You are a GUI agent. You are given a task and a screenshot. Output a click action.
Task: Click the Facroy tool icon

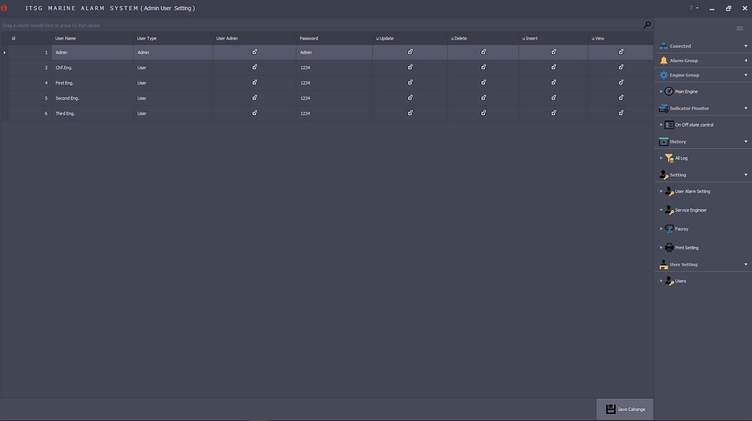point(669,229)
